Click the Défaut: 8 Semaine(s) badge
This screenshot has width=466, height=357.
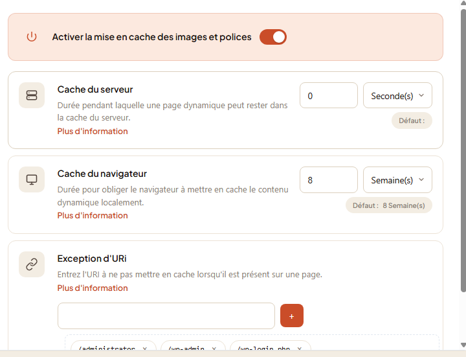click(x=389, y=205)
